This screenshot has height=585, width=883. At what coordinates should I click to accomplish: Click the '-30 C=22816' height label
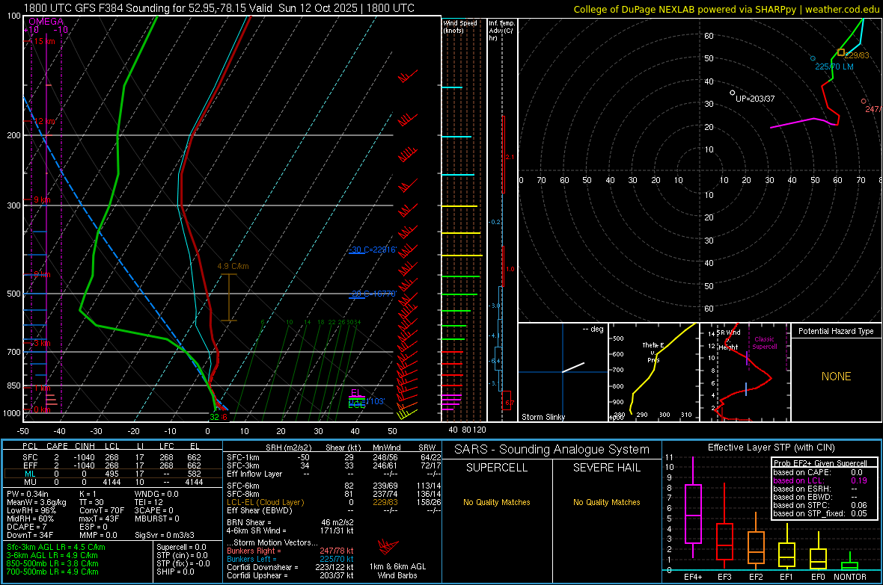372,250
